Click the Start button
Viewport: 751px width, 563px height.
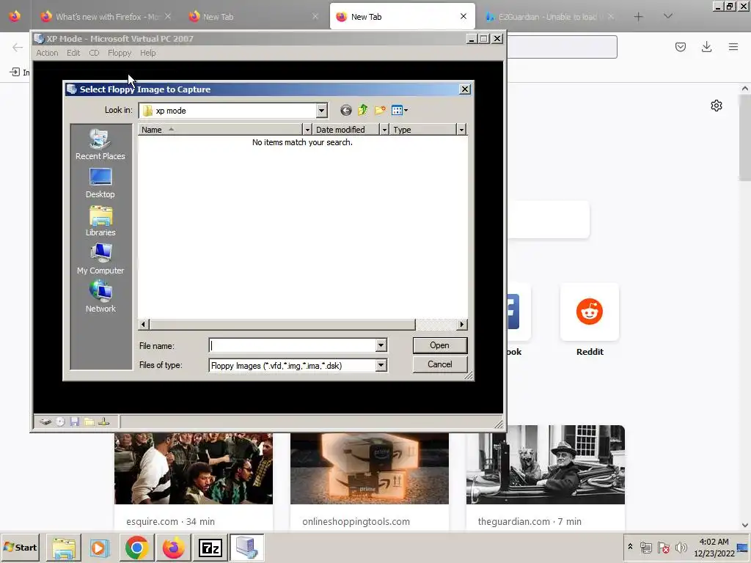[x=20, y=547]
